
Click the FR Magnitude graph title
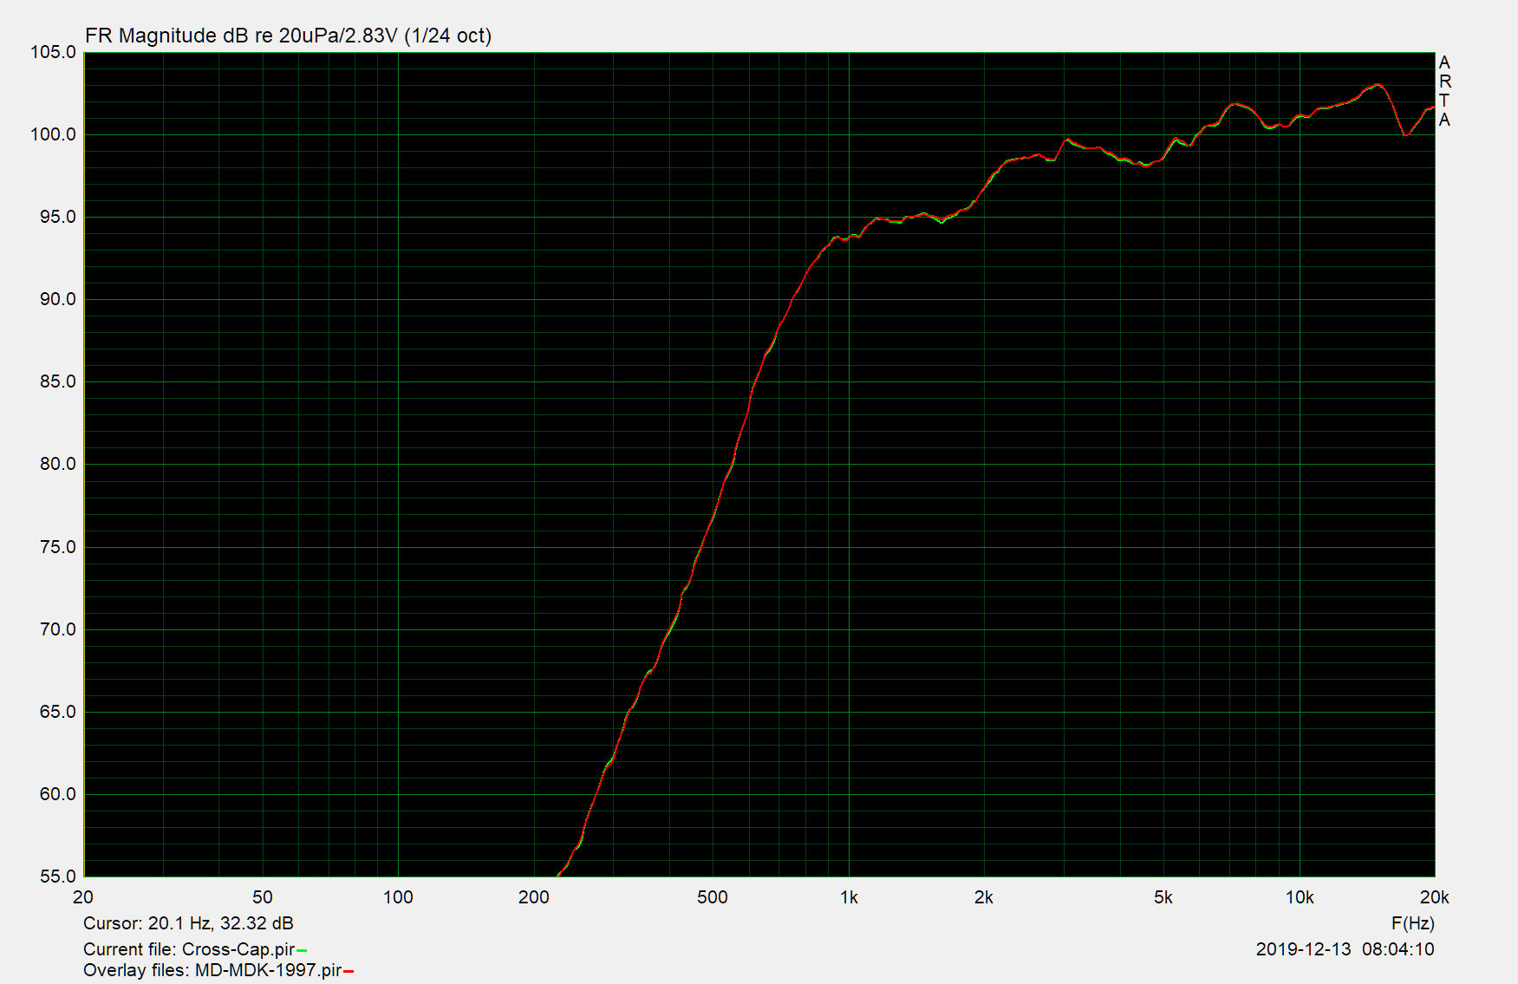point(288,36)
